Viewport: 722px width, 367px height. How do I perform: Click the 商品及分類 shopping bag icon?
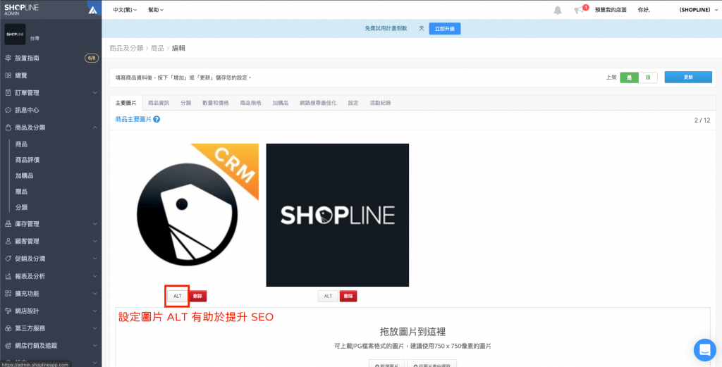(x=8, y=127)
